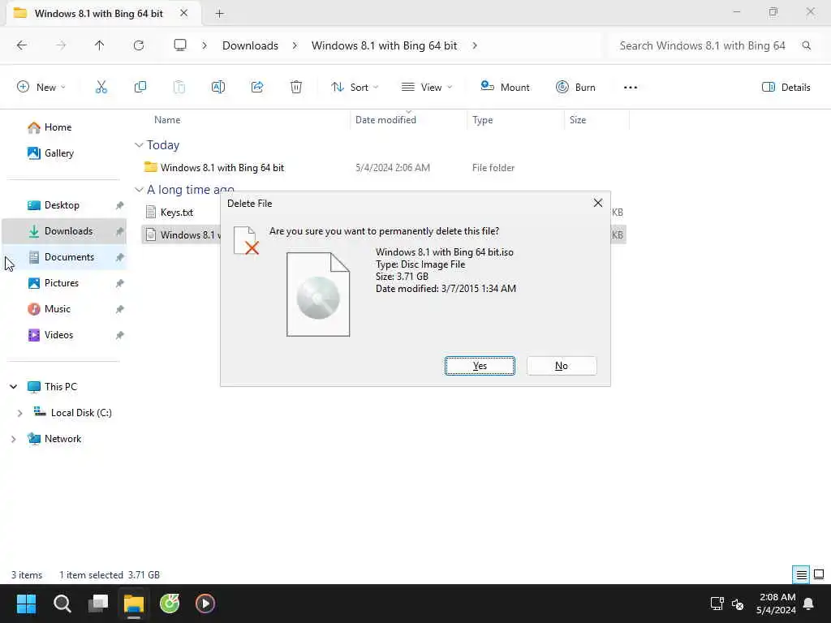Collapse This PC in navigation pane
Viewport: 831px width, 623px height.
14,387
